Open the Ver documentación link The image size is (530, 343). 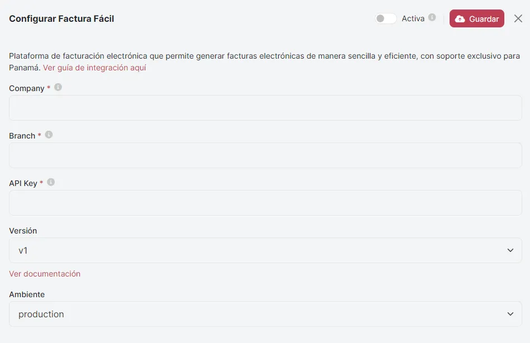pos(45,274)
